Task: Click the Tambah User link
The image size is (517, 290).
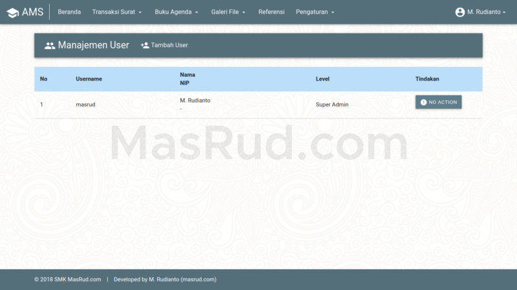Action: (169, 46)
